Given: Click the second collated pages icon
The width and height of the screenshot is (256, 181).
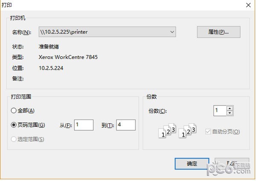Looking at the screenshot, I should coord(187,131).
